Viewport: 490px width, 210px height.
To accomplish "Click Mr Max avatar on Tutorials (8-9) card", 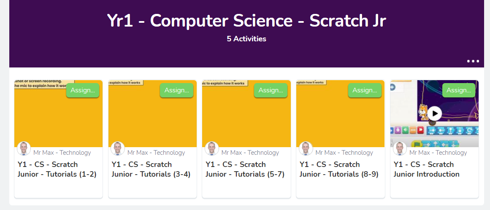I will 306,148.
